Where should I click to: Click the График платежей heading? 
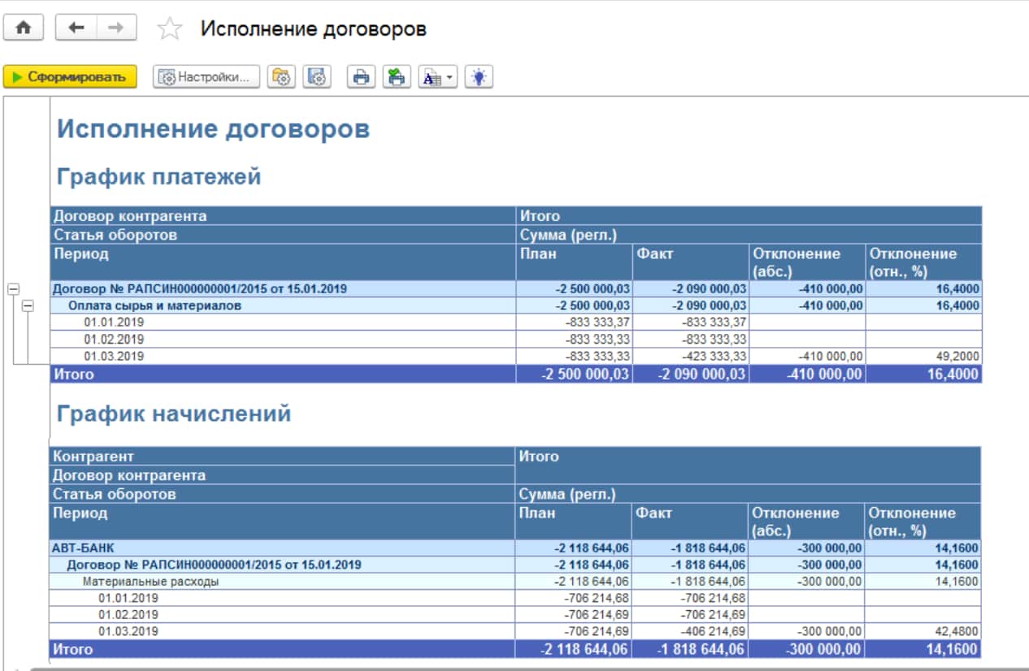tap(159, 176)
